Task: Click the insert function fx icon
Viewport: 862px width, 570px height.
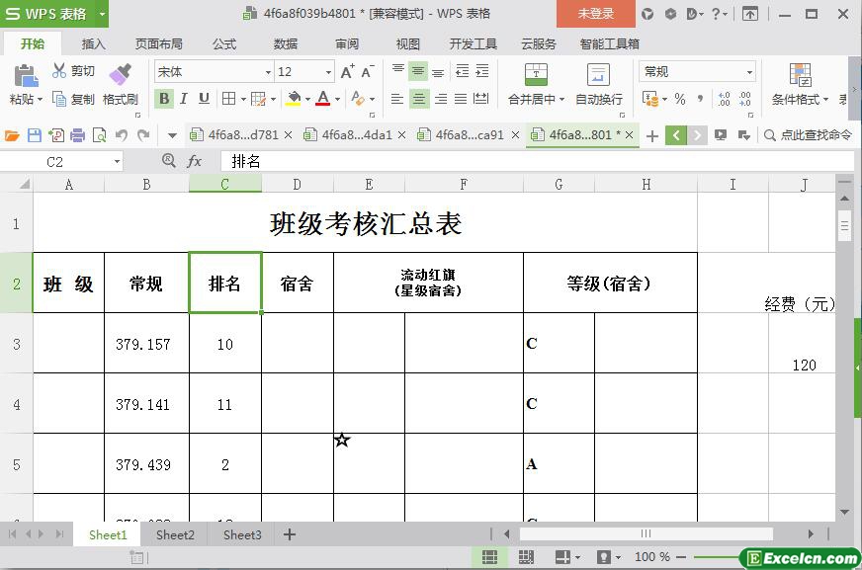Action: (195, 161)
